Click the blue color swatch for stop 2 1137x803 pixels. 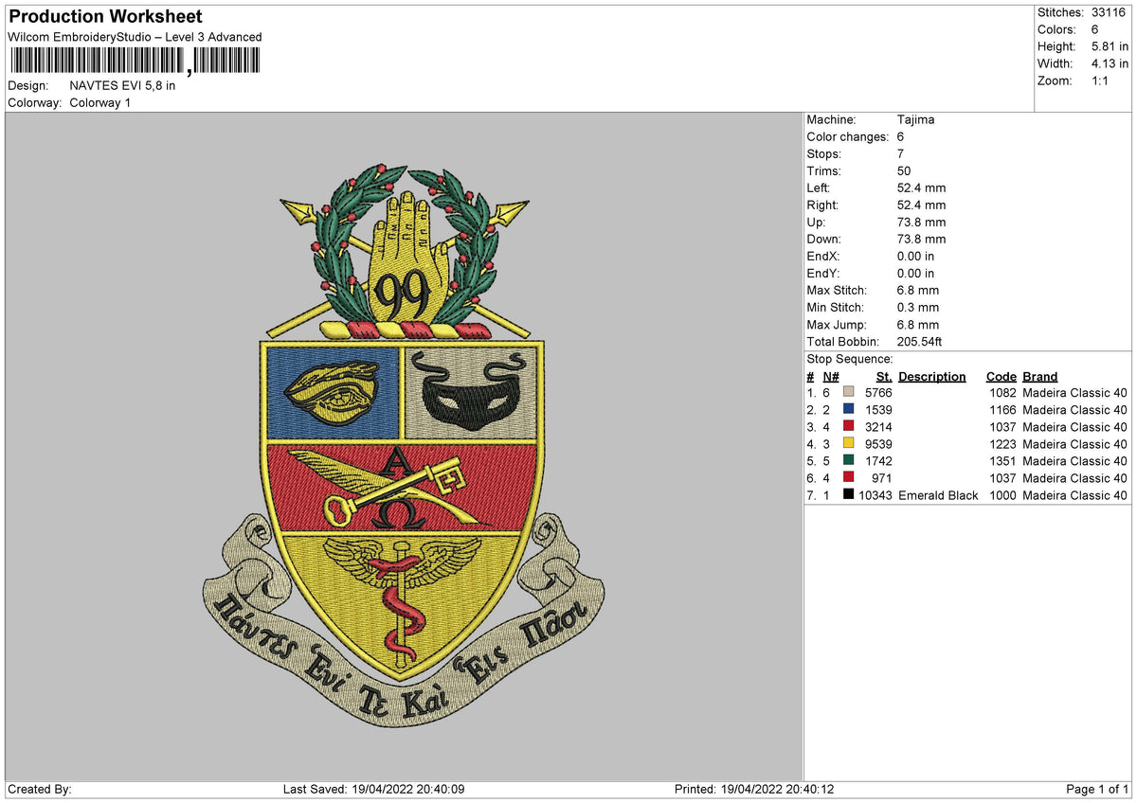pyautogui.click(x=848, y=409)
